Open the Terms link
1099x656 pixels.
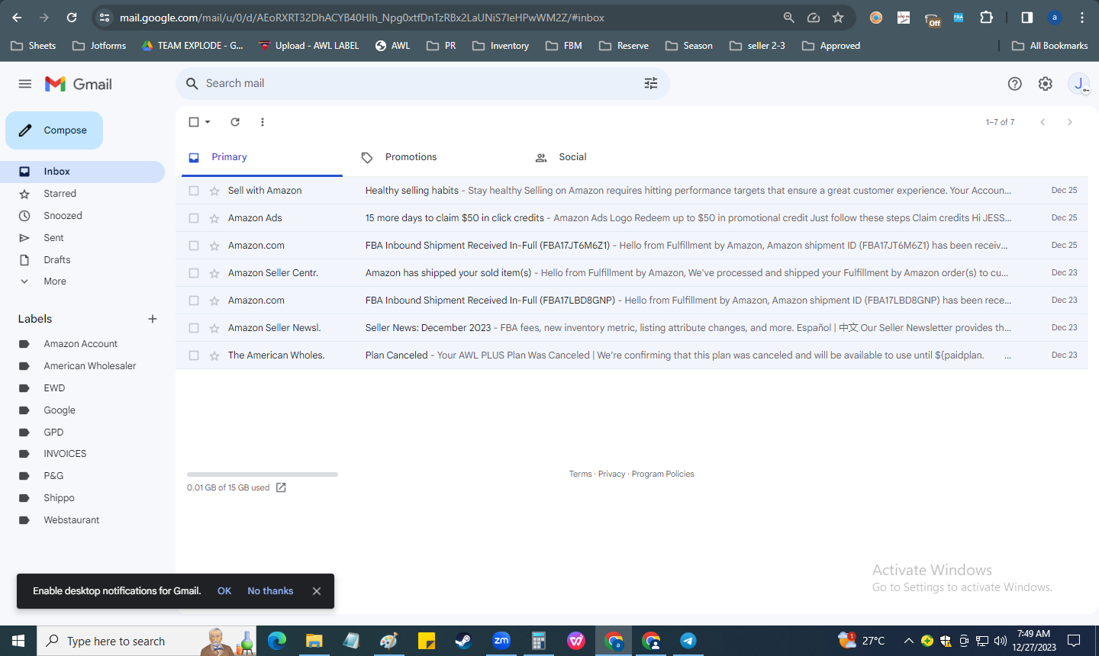pyautogui.click(x=580, y=474)
